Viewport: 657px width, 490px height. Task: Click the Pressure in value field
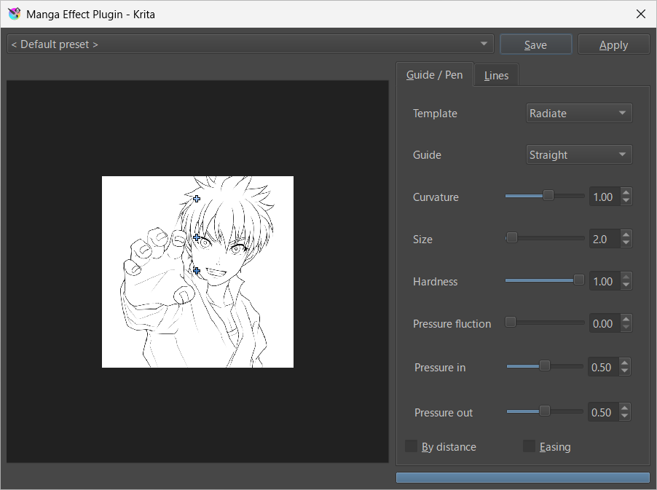click(x=602, y=368)
